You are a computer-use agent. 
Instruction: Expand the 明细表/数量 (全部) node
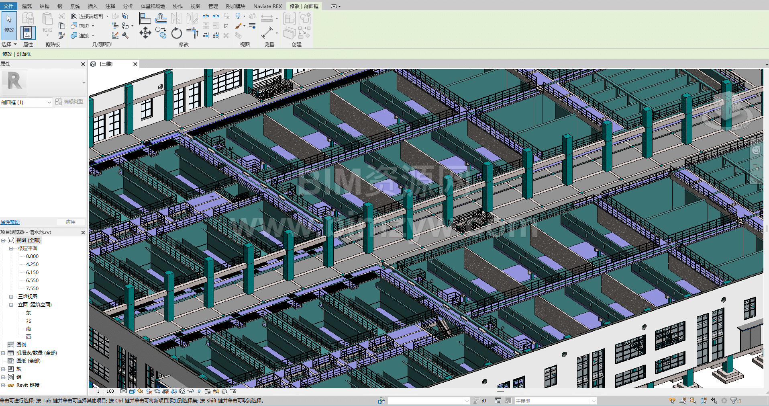(3, 353)
